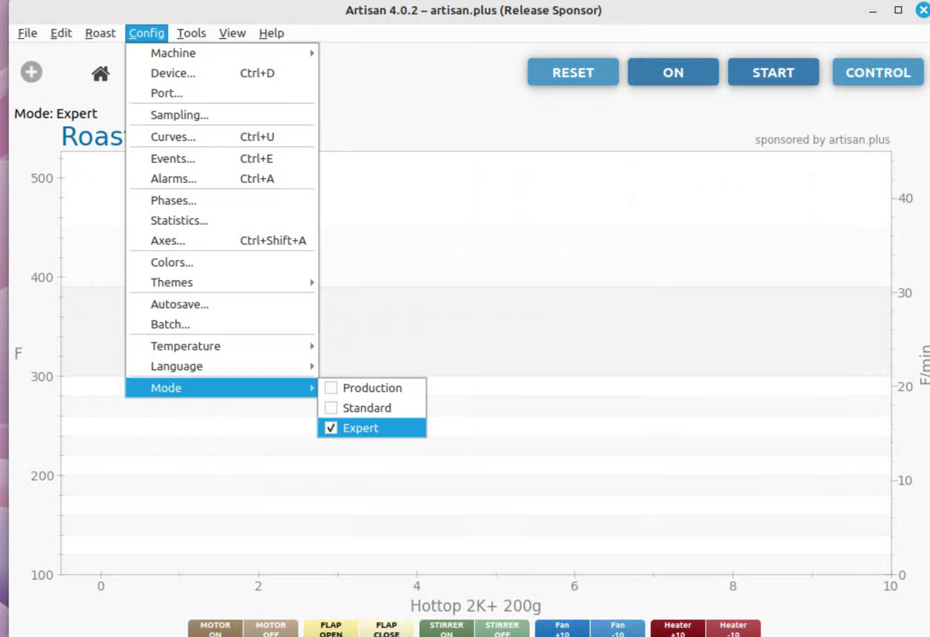Click the Hottop 2K+ 200g graph label

pos(475,606)
